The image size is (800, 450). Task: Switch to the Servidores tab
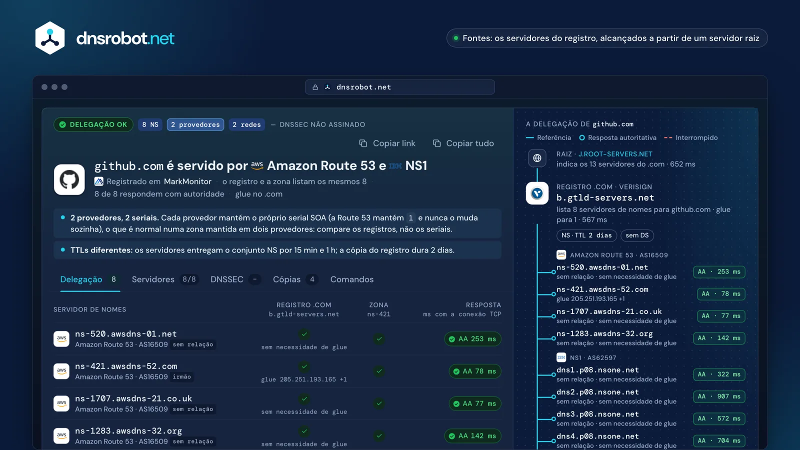tap(164, 279)
